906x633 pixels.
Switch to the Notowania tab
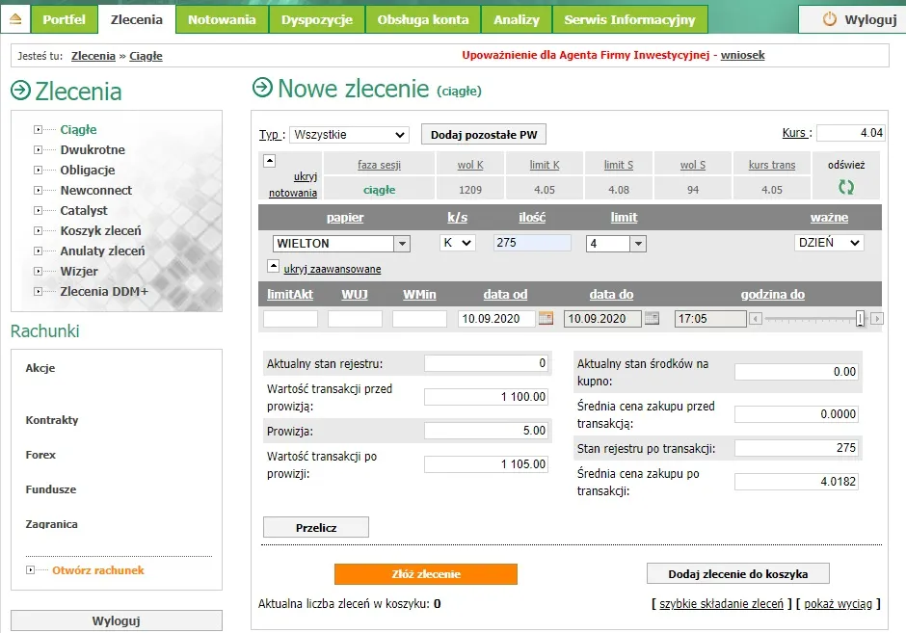pyautogui.click(x=222, y=19)
